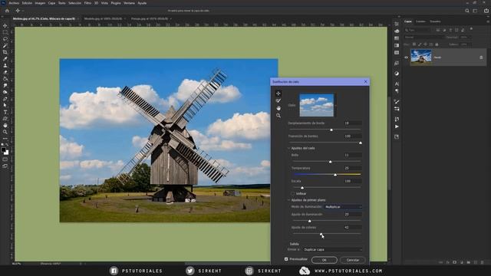Collapse the Ajustes de primer plano section
Viewport: 491px width, 276px height.
pyautogui.click(x=288, y=200)
